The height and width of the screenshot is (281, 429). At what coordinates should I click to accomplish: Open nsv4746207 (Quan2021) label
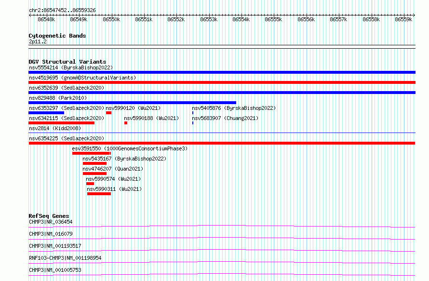click(113, 169)
